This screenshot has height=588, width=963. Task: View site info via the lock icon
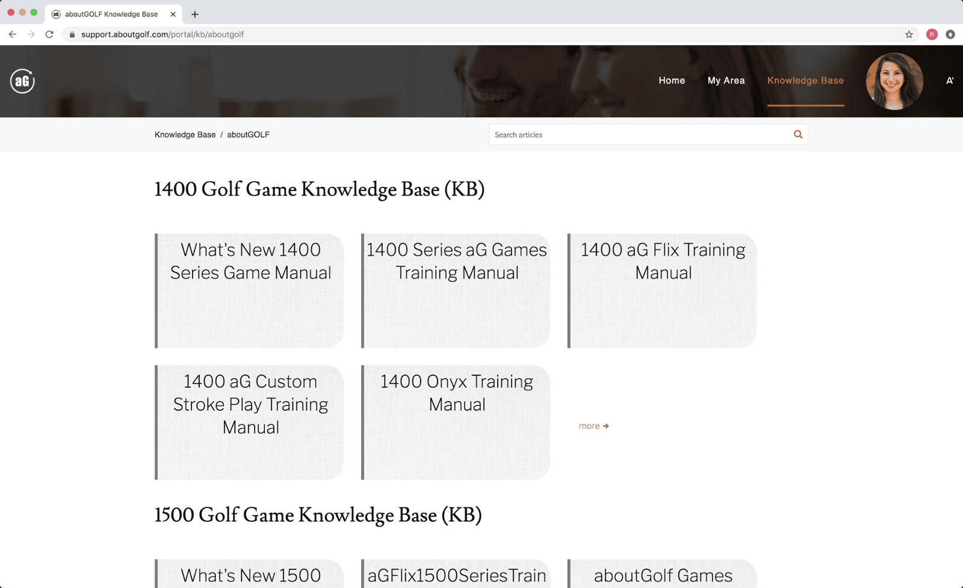72,34
